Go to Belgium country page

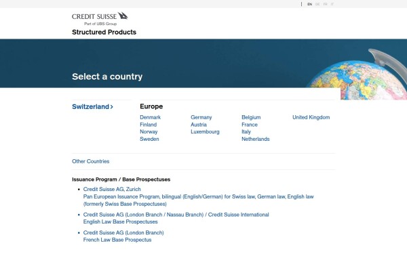(251, 117)
